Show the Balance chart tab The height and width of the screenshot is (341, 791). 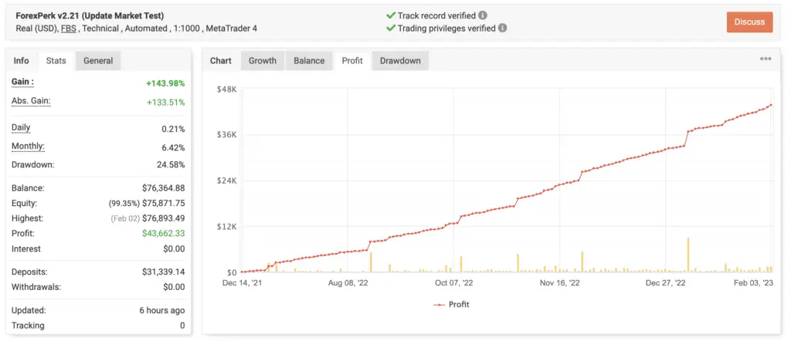click(x=309, y=61)
